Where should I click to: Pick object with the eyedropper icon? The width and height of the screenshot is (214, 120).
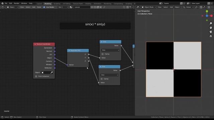[51, 73]
